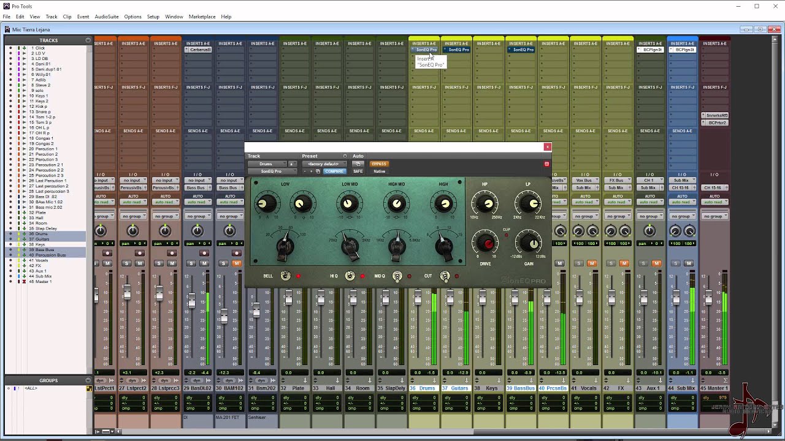The width and height of the screenshot is (785, 441).
Task: Open the insert position selector 'a'
Action: point(293,164)
